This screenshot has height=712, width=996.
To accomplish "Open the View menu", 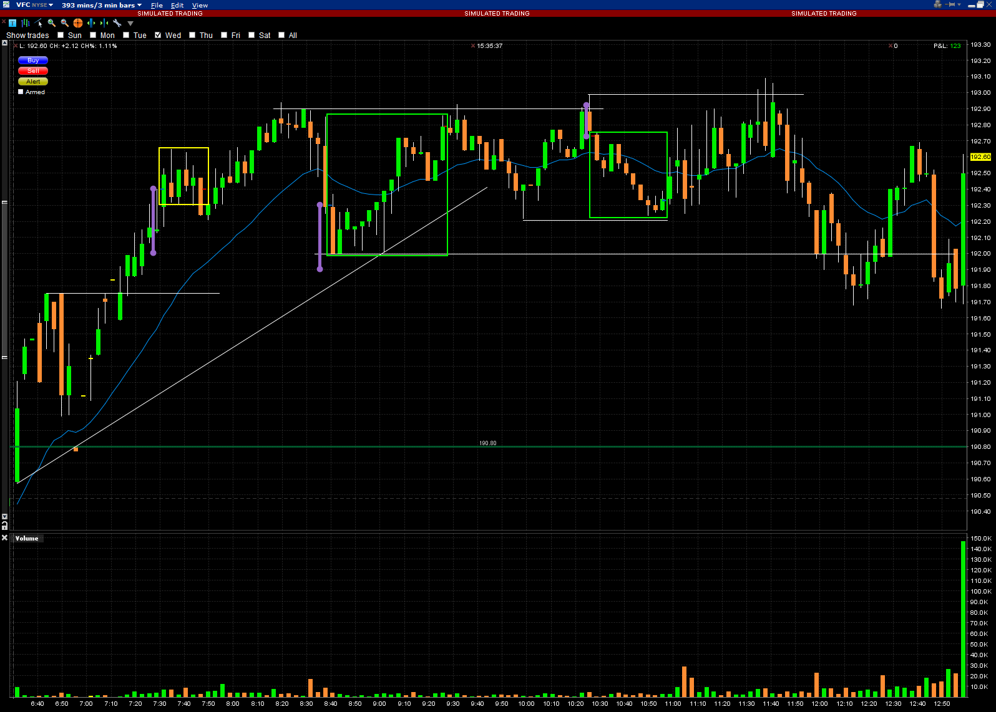I will [x=200, y=5].
